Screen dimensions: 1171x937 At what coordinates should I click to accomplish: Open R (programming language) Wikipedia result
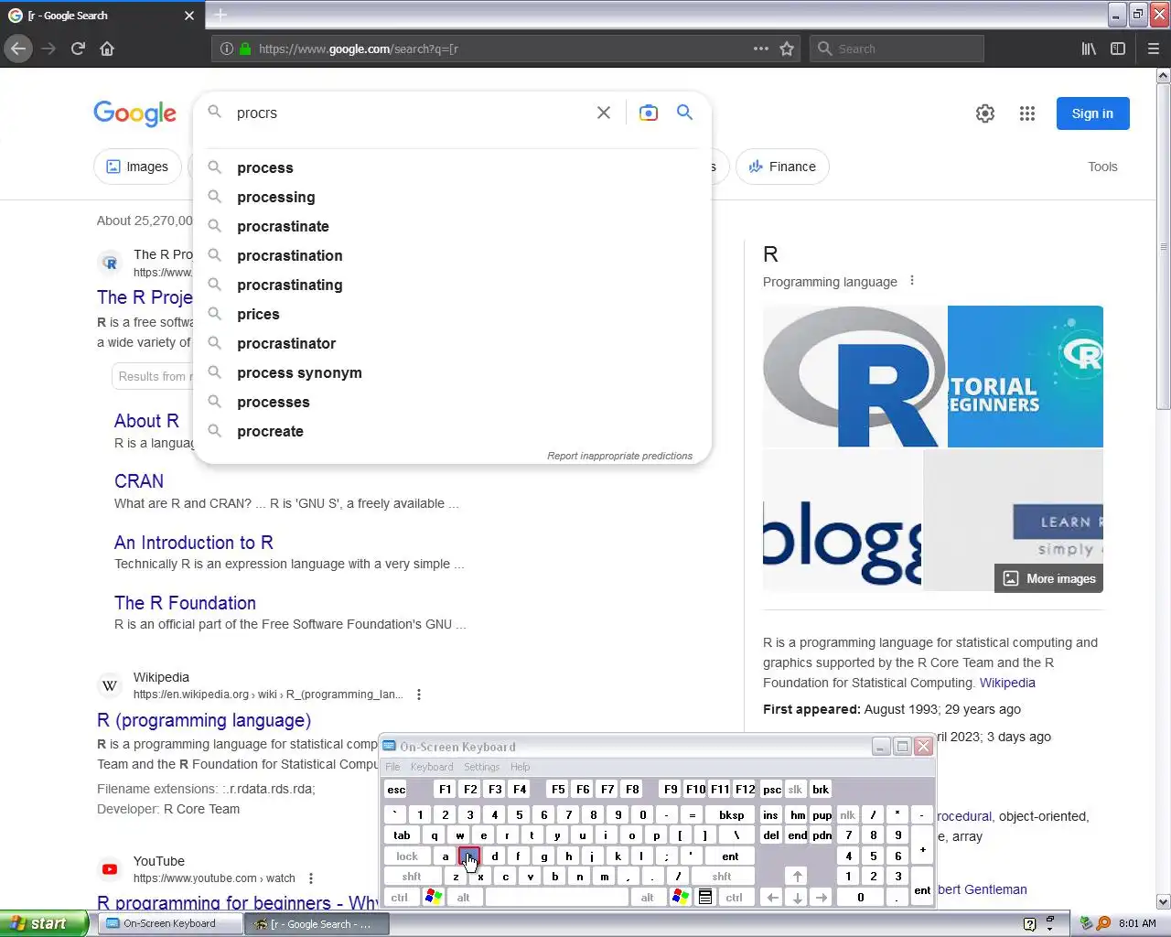tap(204, 720)
